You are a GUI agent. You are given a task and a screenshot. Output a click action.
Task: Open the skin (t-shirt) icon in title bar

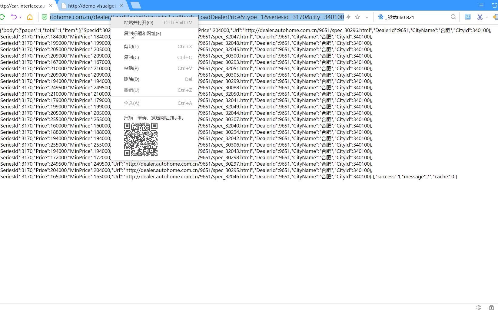pos(495,5)
